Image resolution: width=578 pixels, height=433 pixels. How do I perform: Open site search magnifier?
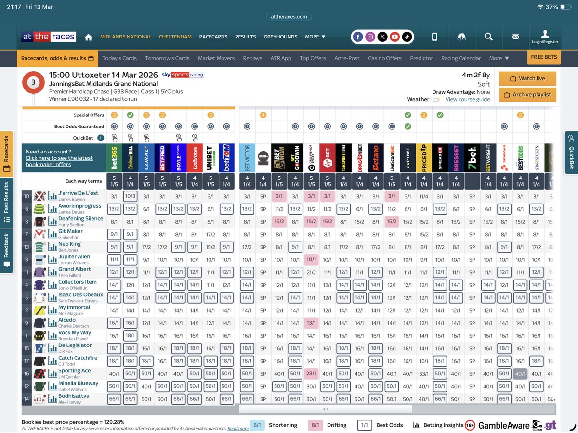coord(488,37)
